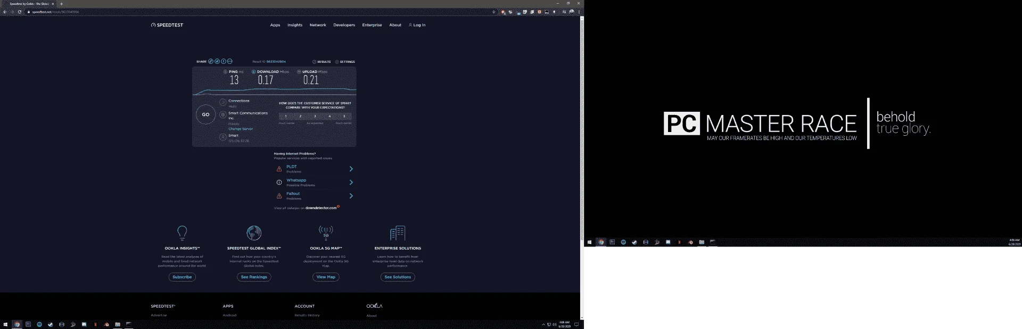
Task: Click Chrome icon in left monitor taskbar
Action: click(17, 324)
